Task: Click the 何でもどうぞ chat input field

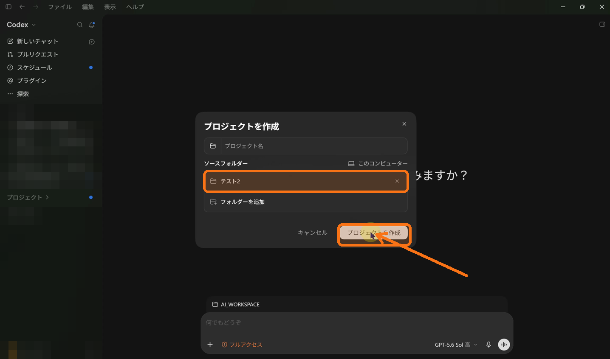Action: point(357,323)
